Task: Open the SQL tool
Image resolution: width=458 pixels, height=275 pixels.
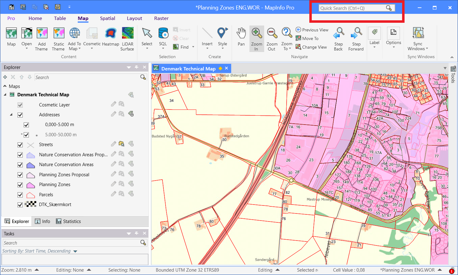Action: coord(163,37)
